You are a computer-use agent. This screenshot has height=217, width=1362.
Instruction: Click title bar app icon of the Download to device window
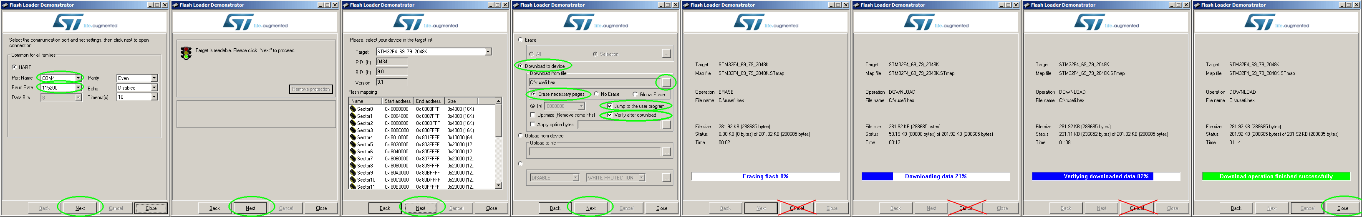[515, 5]
